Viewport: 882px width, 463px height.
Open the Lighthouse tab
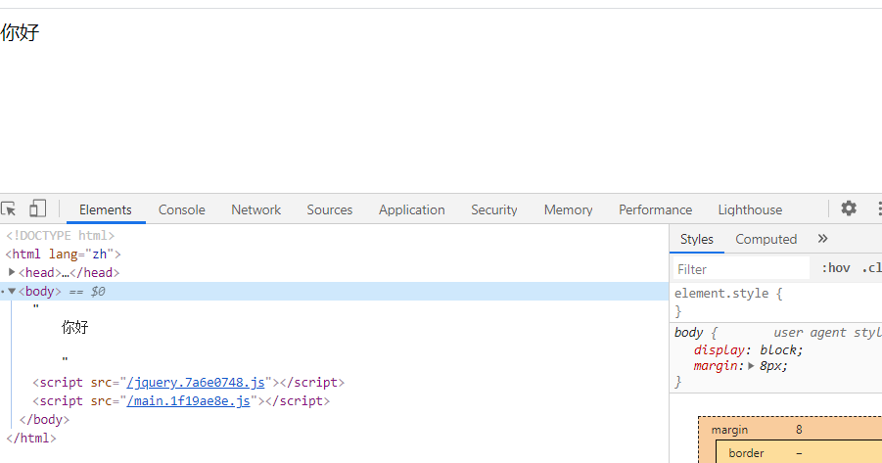[750, 209]
